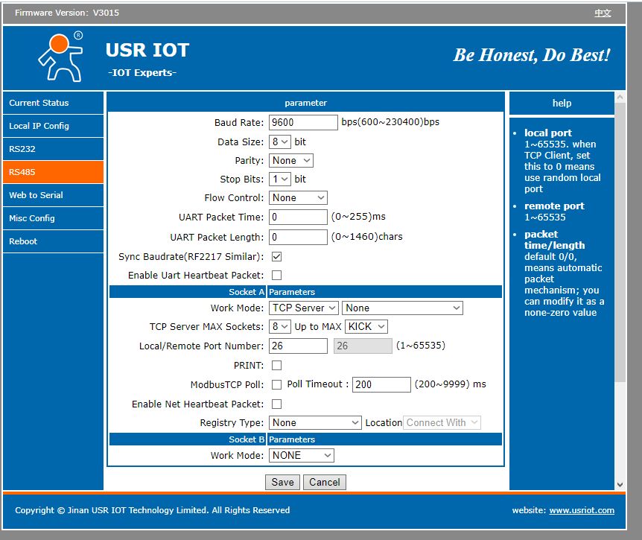The height and width of the screenshot is (540, 642).
Task: Expand Socket B Work Mode dropdown
Action: point(302,455)
